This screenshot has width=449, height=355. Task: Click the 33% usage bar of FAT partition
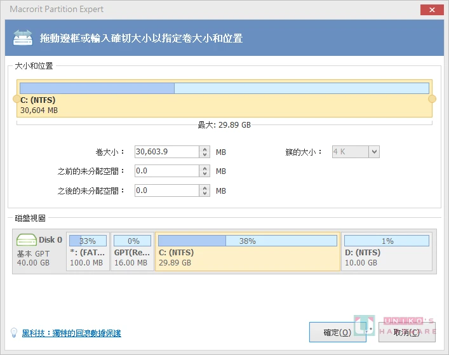88,241
